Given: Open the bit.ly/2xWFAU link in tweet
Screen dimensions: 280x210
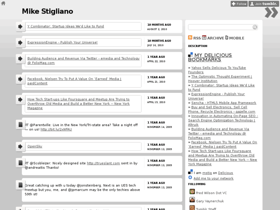Looking at the screenshot, I should click(56, 129).
